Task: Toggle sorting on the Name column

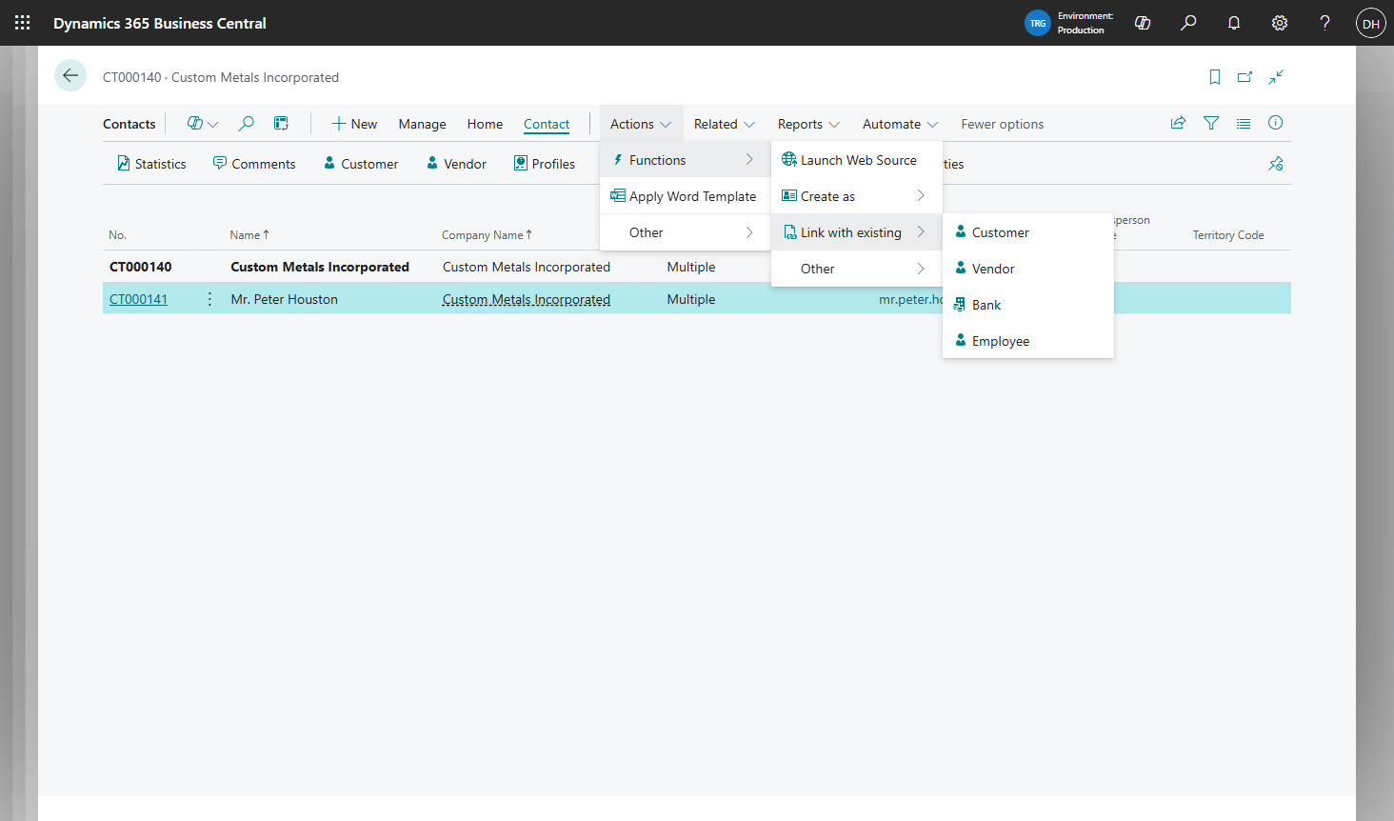Action: (246, 234)
